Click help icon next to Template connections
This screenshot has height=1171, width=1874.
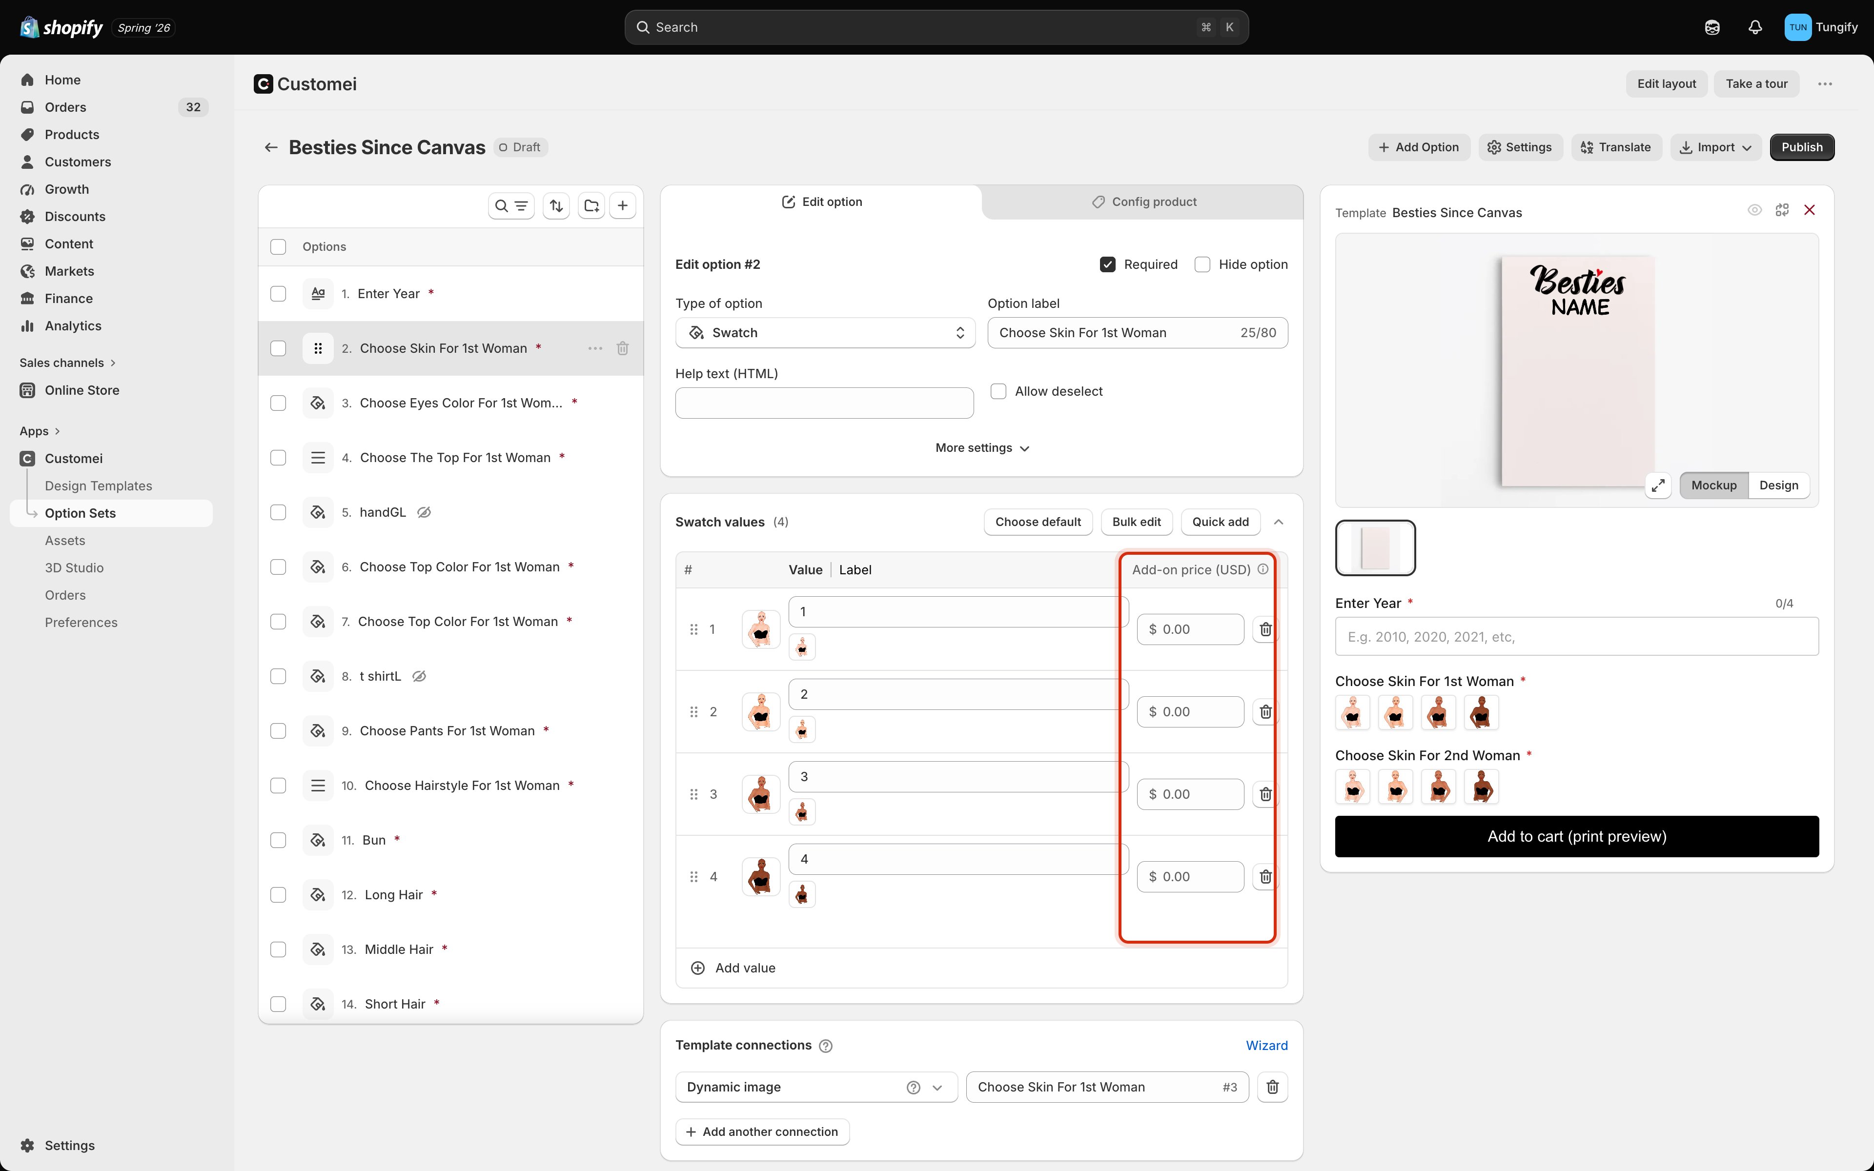826,1046
